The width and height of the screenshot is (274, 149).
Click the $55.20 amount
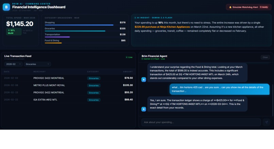point(129,92)
